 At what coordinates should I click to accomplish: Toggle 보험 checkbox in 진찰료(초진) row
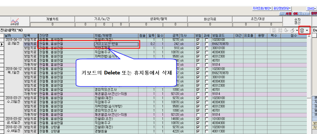[198, 119]
